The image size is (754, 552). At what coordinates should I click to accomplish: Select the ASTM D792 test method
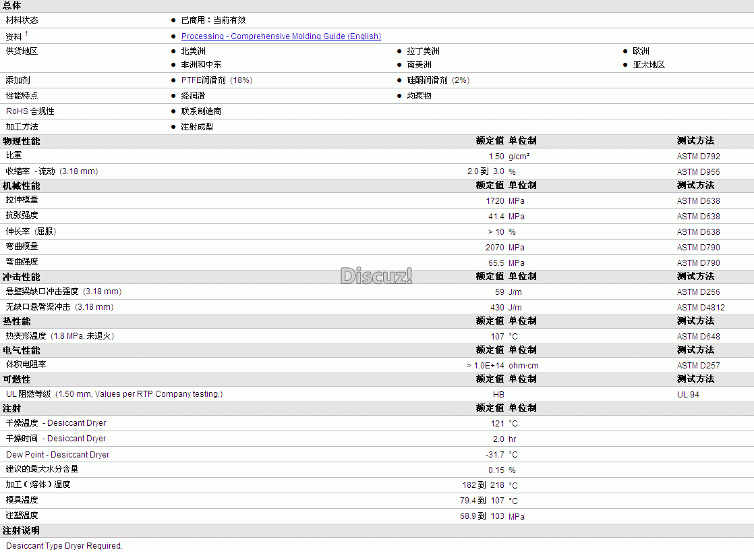click(x=698, y=157)
